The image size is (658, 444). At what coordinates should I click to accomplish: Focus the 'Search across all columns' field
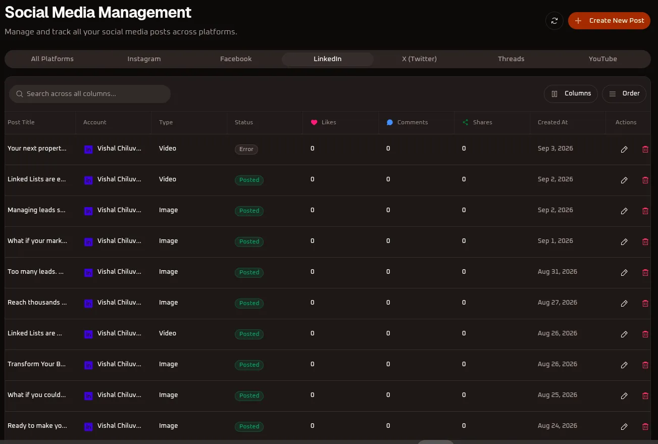pos(90,94)
